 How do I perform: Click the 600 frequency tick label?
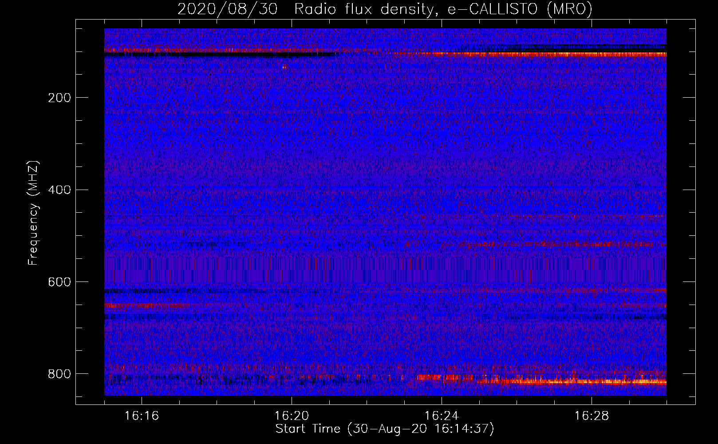pos(59,282)
